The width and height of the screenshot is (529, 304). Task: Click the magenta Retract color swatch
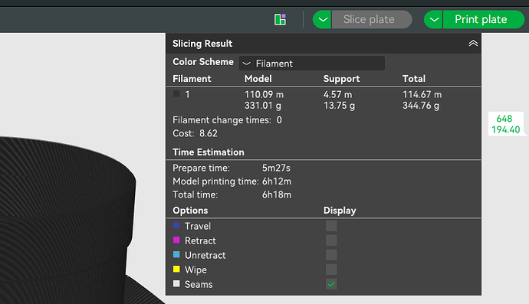[x=176, y=240]
